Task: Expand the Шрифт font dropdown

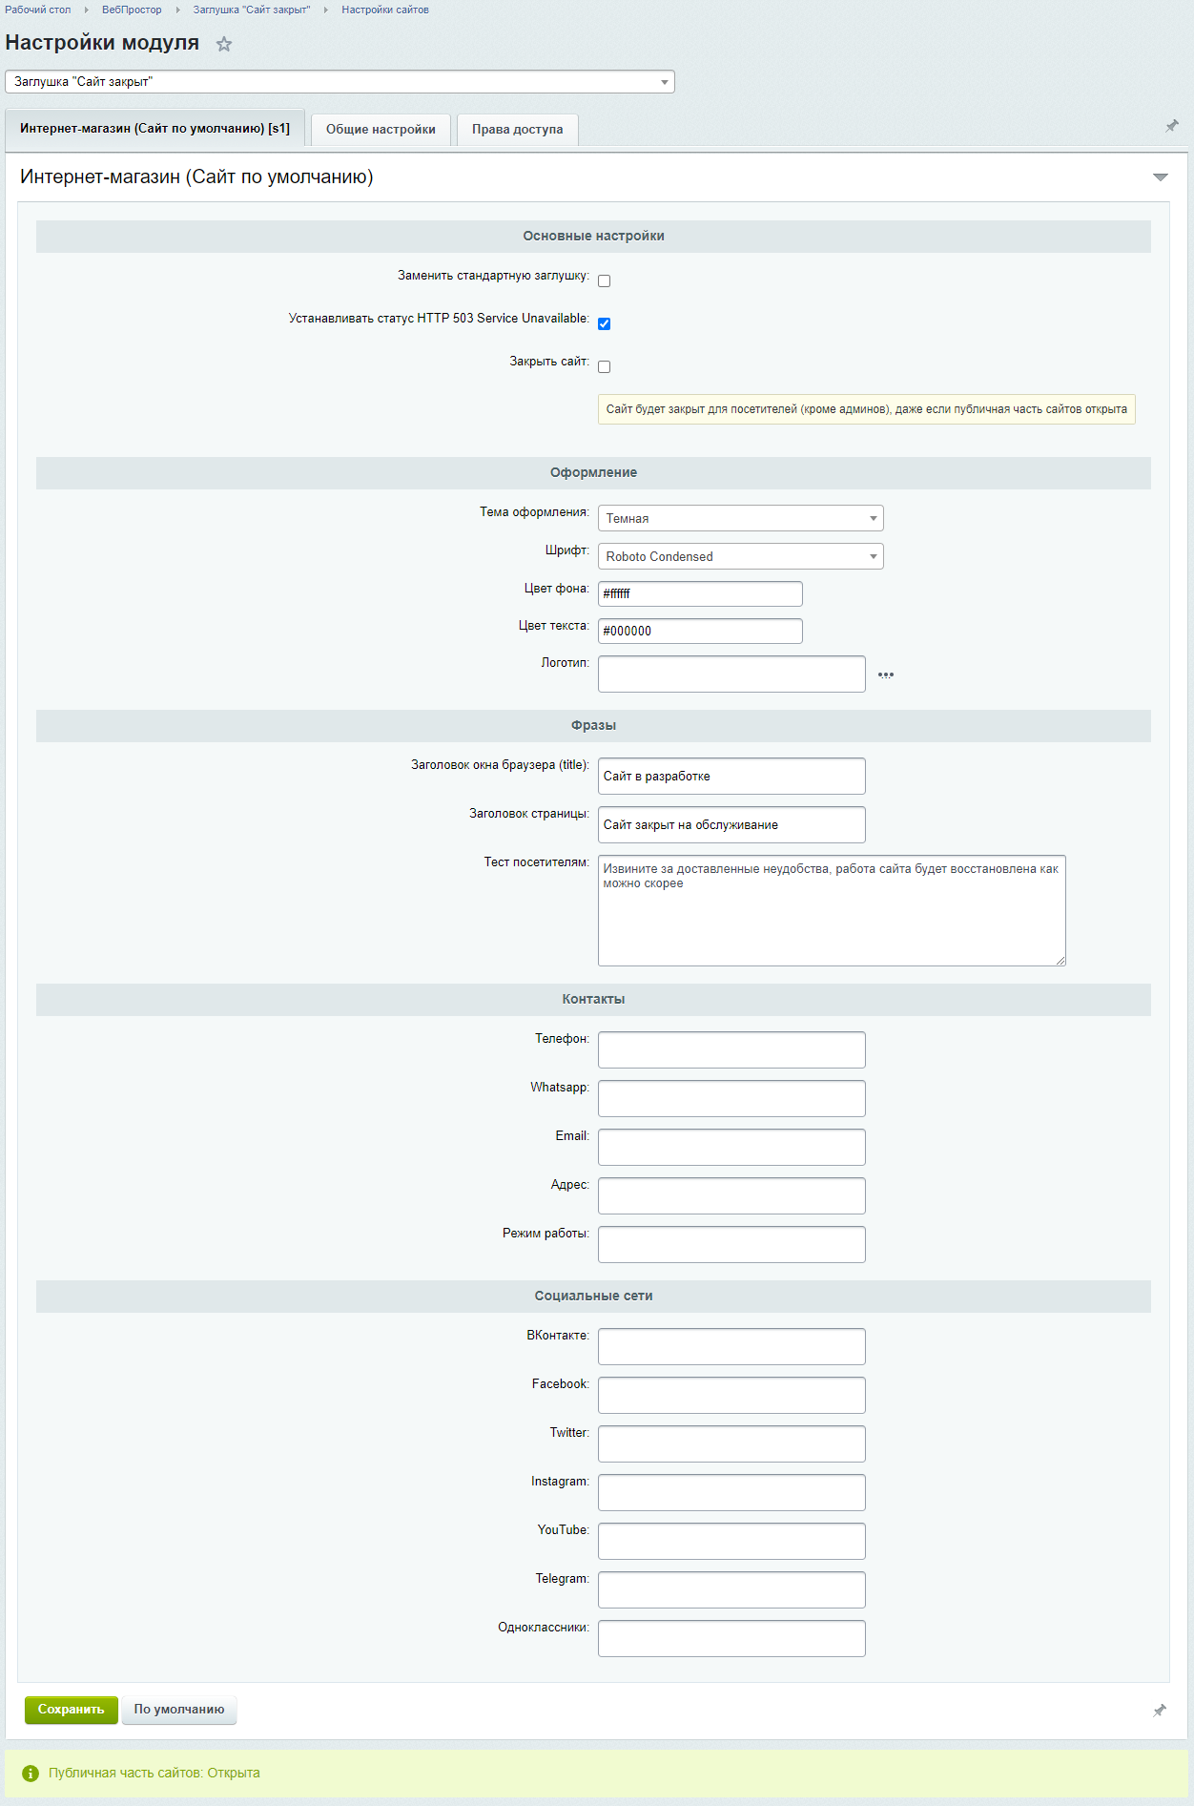Action: coord(740,556)
